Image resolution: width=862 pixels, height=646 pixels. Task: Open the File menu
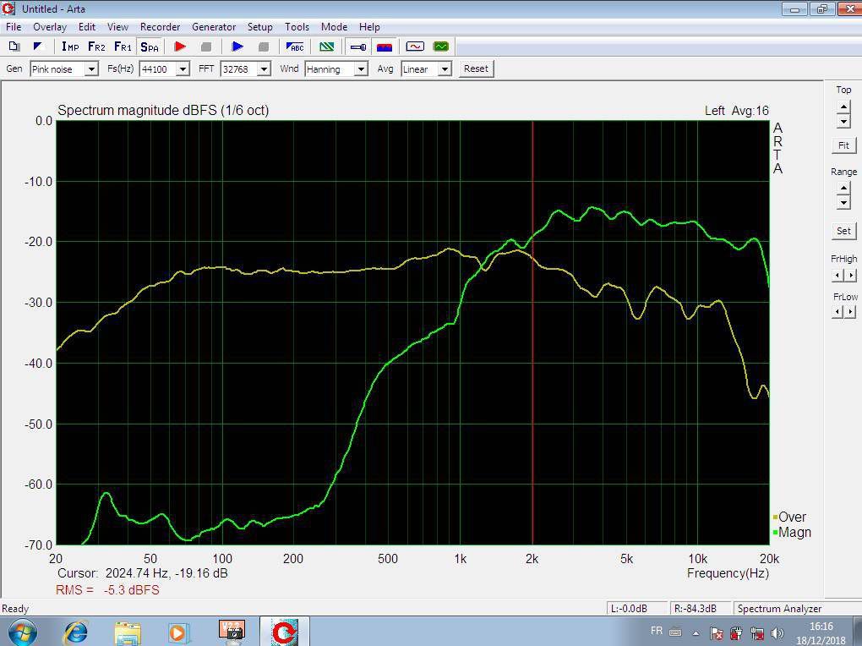(14, 27)
